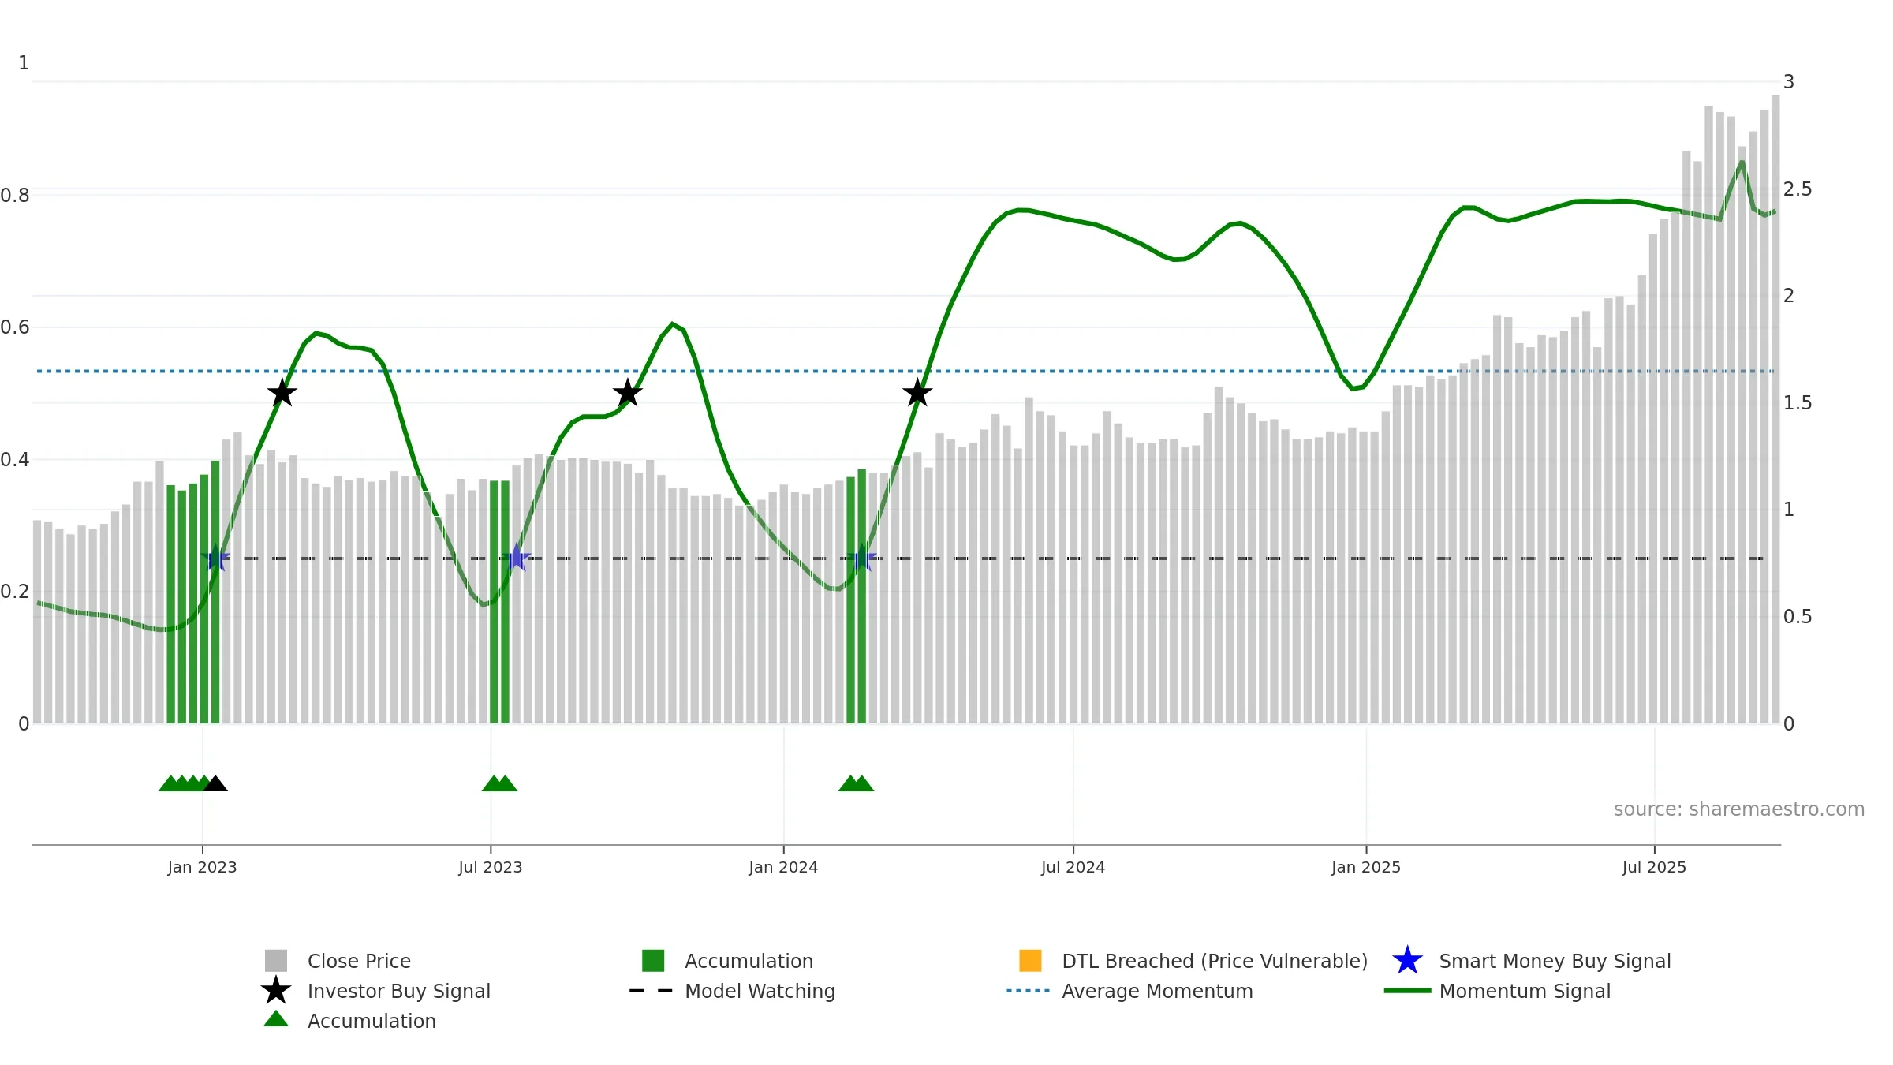1893x1065 pixels.
Task: Click the Close Price gray legend swatch
Action: tap(276, 961)
